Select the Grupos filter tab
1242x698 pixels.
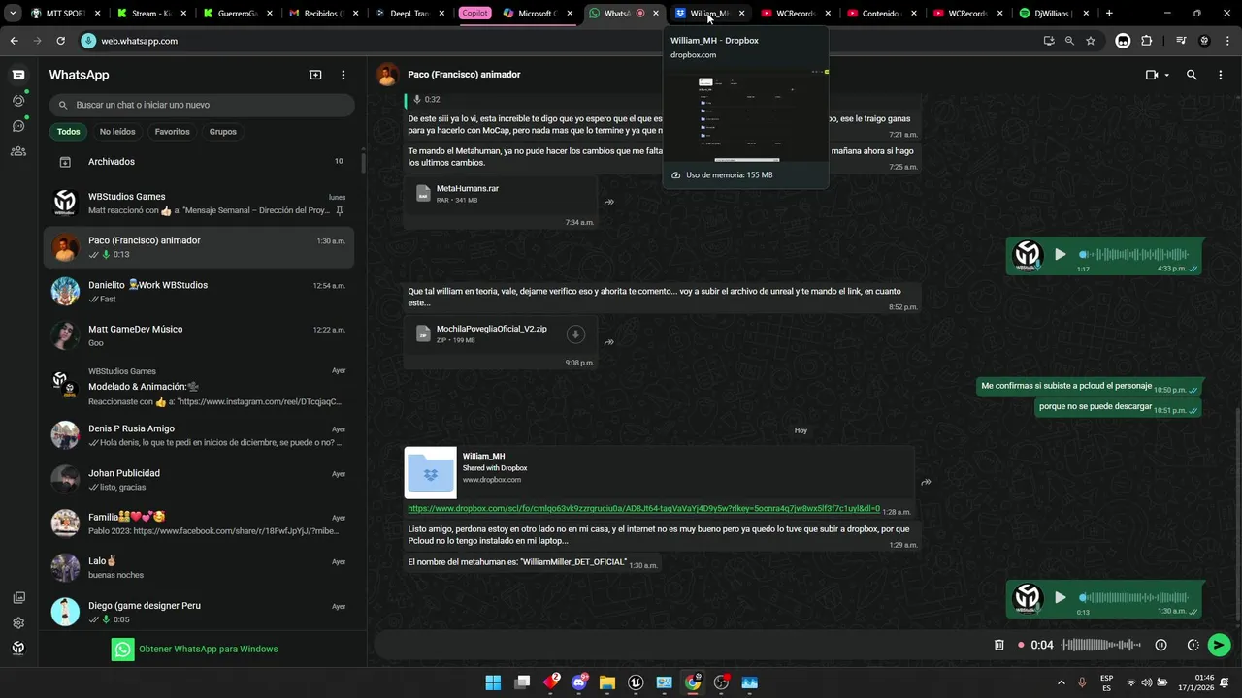pyautogui.click(x=223, y=132)
